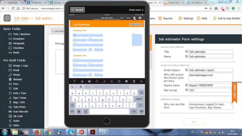Viewport: 242px width, 136px height.
Task: Click the Apply button
Action: [x=194, y=122]
